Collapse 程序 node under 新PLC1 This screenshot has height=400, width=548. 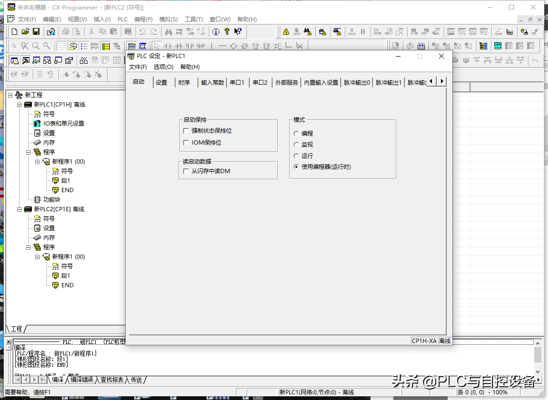pos(29,152)
